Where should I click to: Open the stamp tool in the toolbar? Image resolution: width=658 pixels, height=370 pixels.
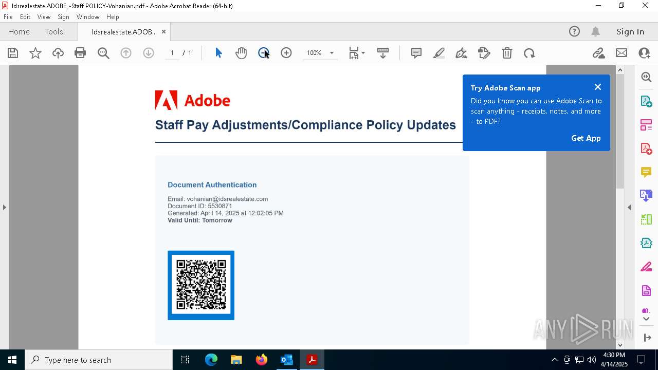click(484, 53)
